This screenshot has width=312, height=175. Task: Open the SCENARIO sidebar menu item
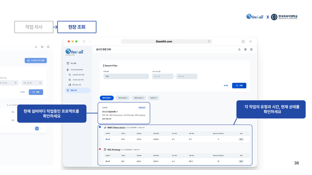click(x=77, y=70)
